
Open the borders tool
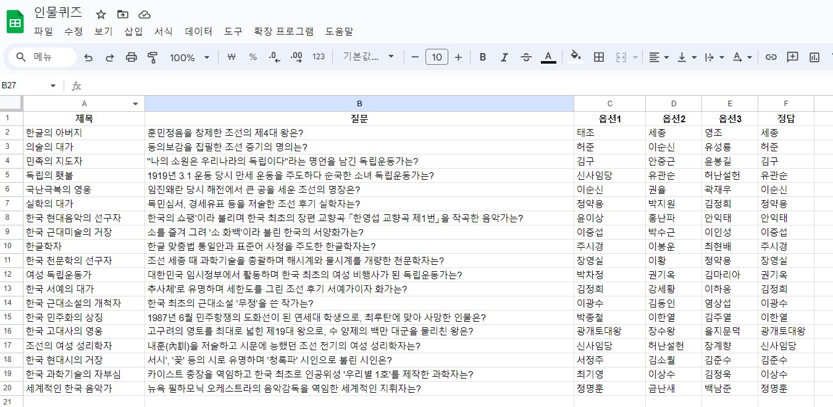[598, 57]
